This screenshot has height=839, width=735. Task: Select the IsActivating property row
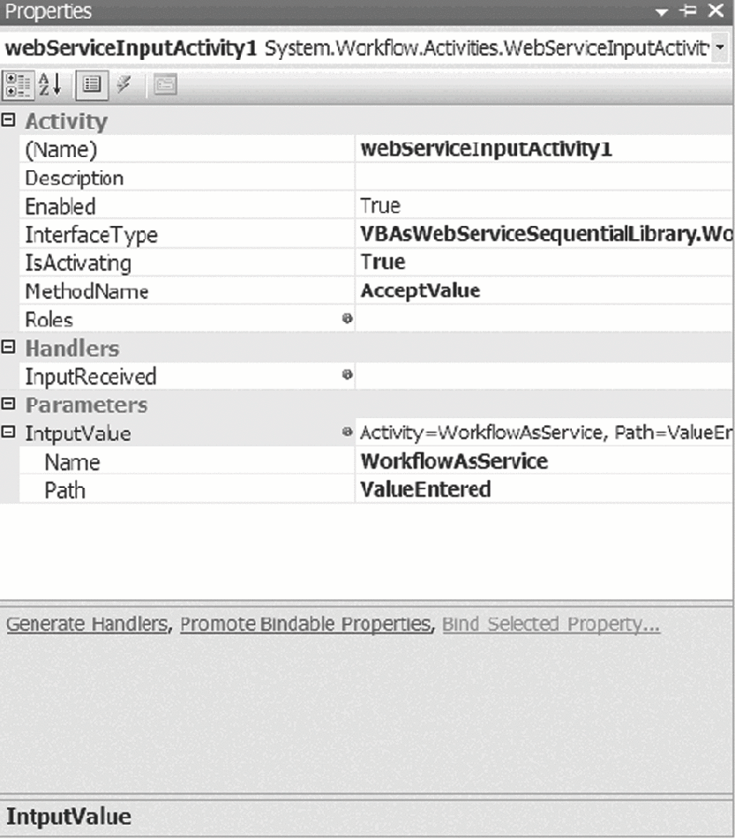point(78,263)
